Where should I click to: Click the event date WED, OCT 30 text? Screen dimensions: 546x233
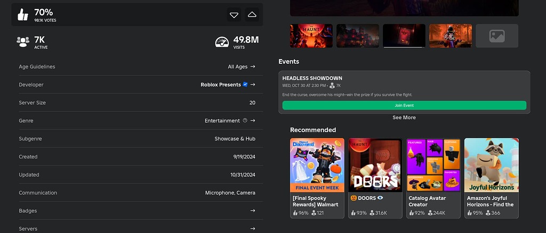(304, 86)
